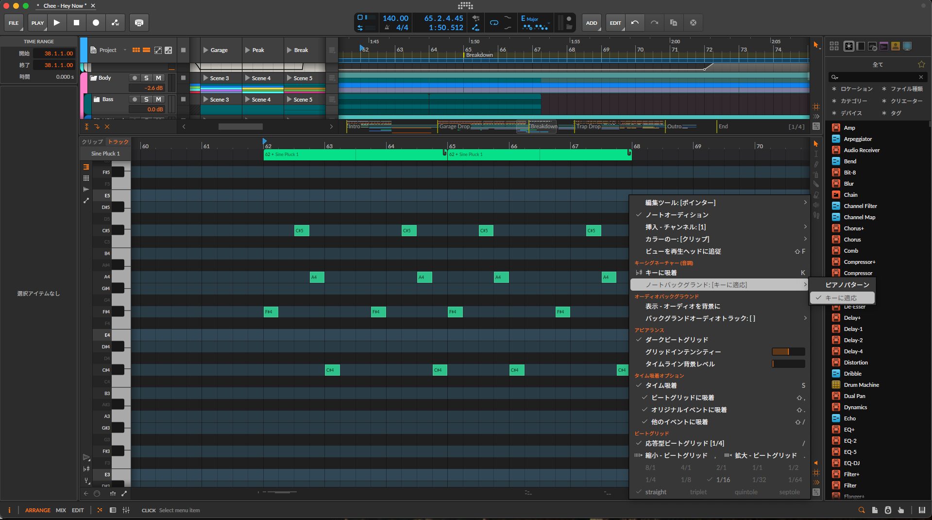Toggle ノートオーディション checkbox item

point(677,215)
